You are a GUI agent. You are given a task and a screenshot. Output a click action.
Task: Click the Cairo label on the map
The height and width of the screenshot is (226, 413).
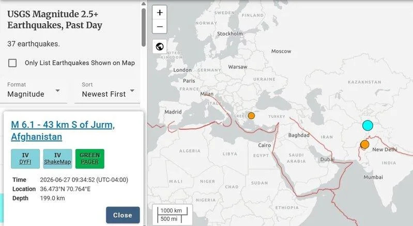click(x=264, y=145)
